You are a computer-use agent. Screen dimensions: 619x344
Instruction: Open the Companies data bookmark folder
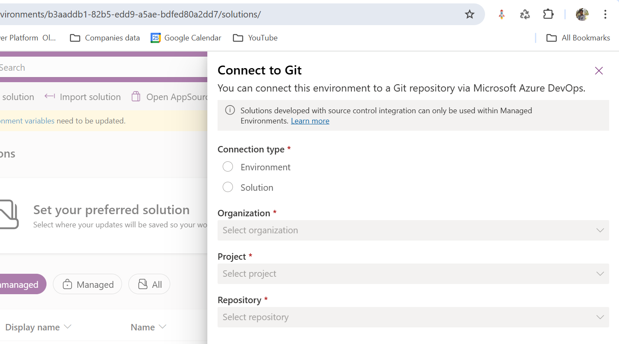pyautogui.click(x=105, y=38)
